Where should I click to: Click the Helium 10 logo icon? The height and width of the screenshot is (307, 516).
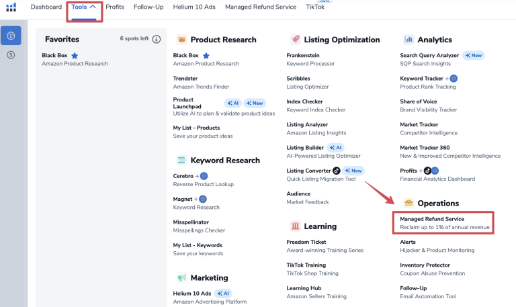(x=11, y=7)
